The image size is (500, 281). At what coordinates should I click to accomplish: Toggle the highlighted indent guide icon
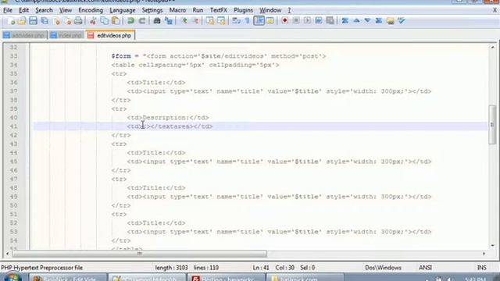point(259,21)
